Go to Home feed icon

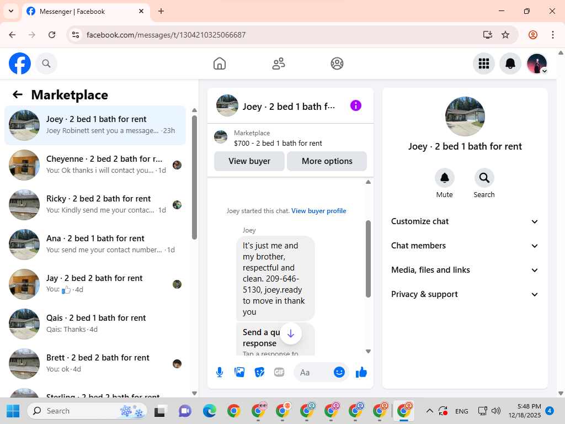220,63
